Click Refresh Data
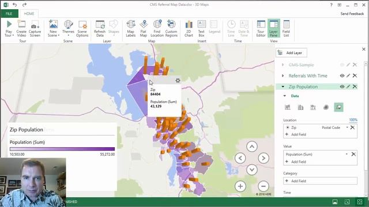 point(100,29)
